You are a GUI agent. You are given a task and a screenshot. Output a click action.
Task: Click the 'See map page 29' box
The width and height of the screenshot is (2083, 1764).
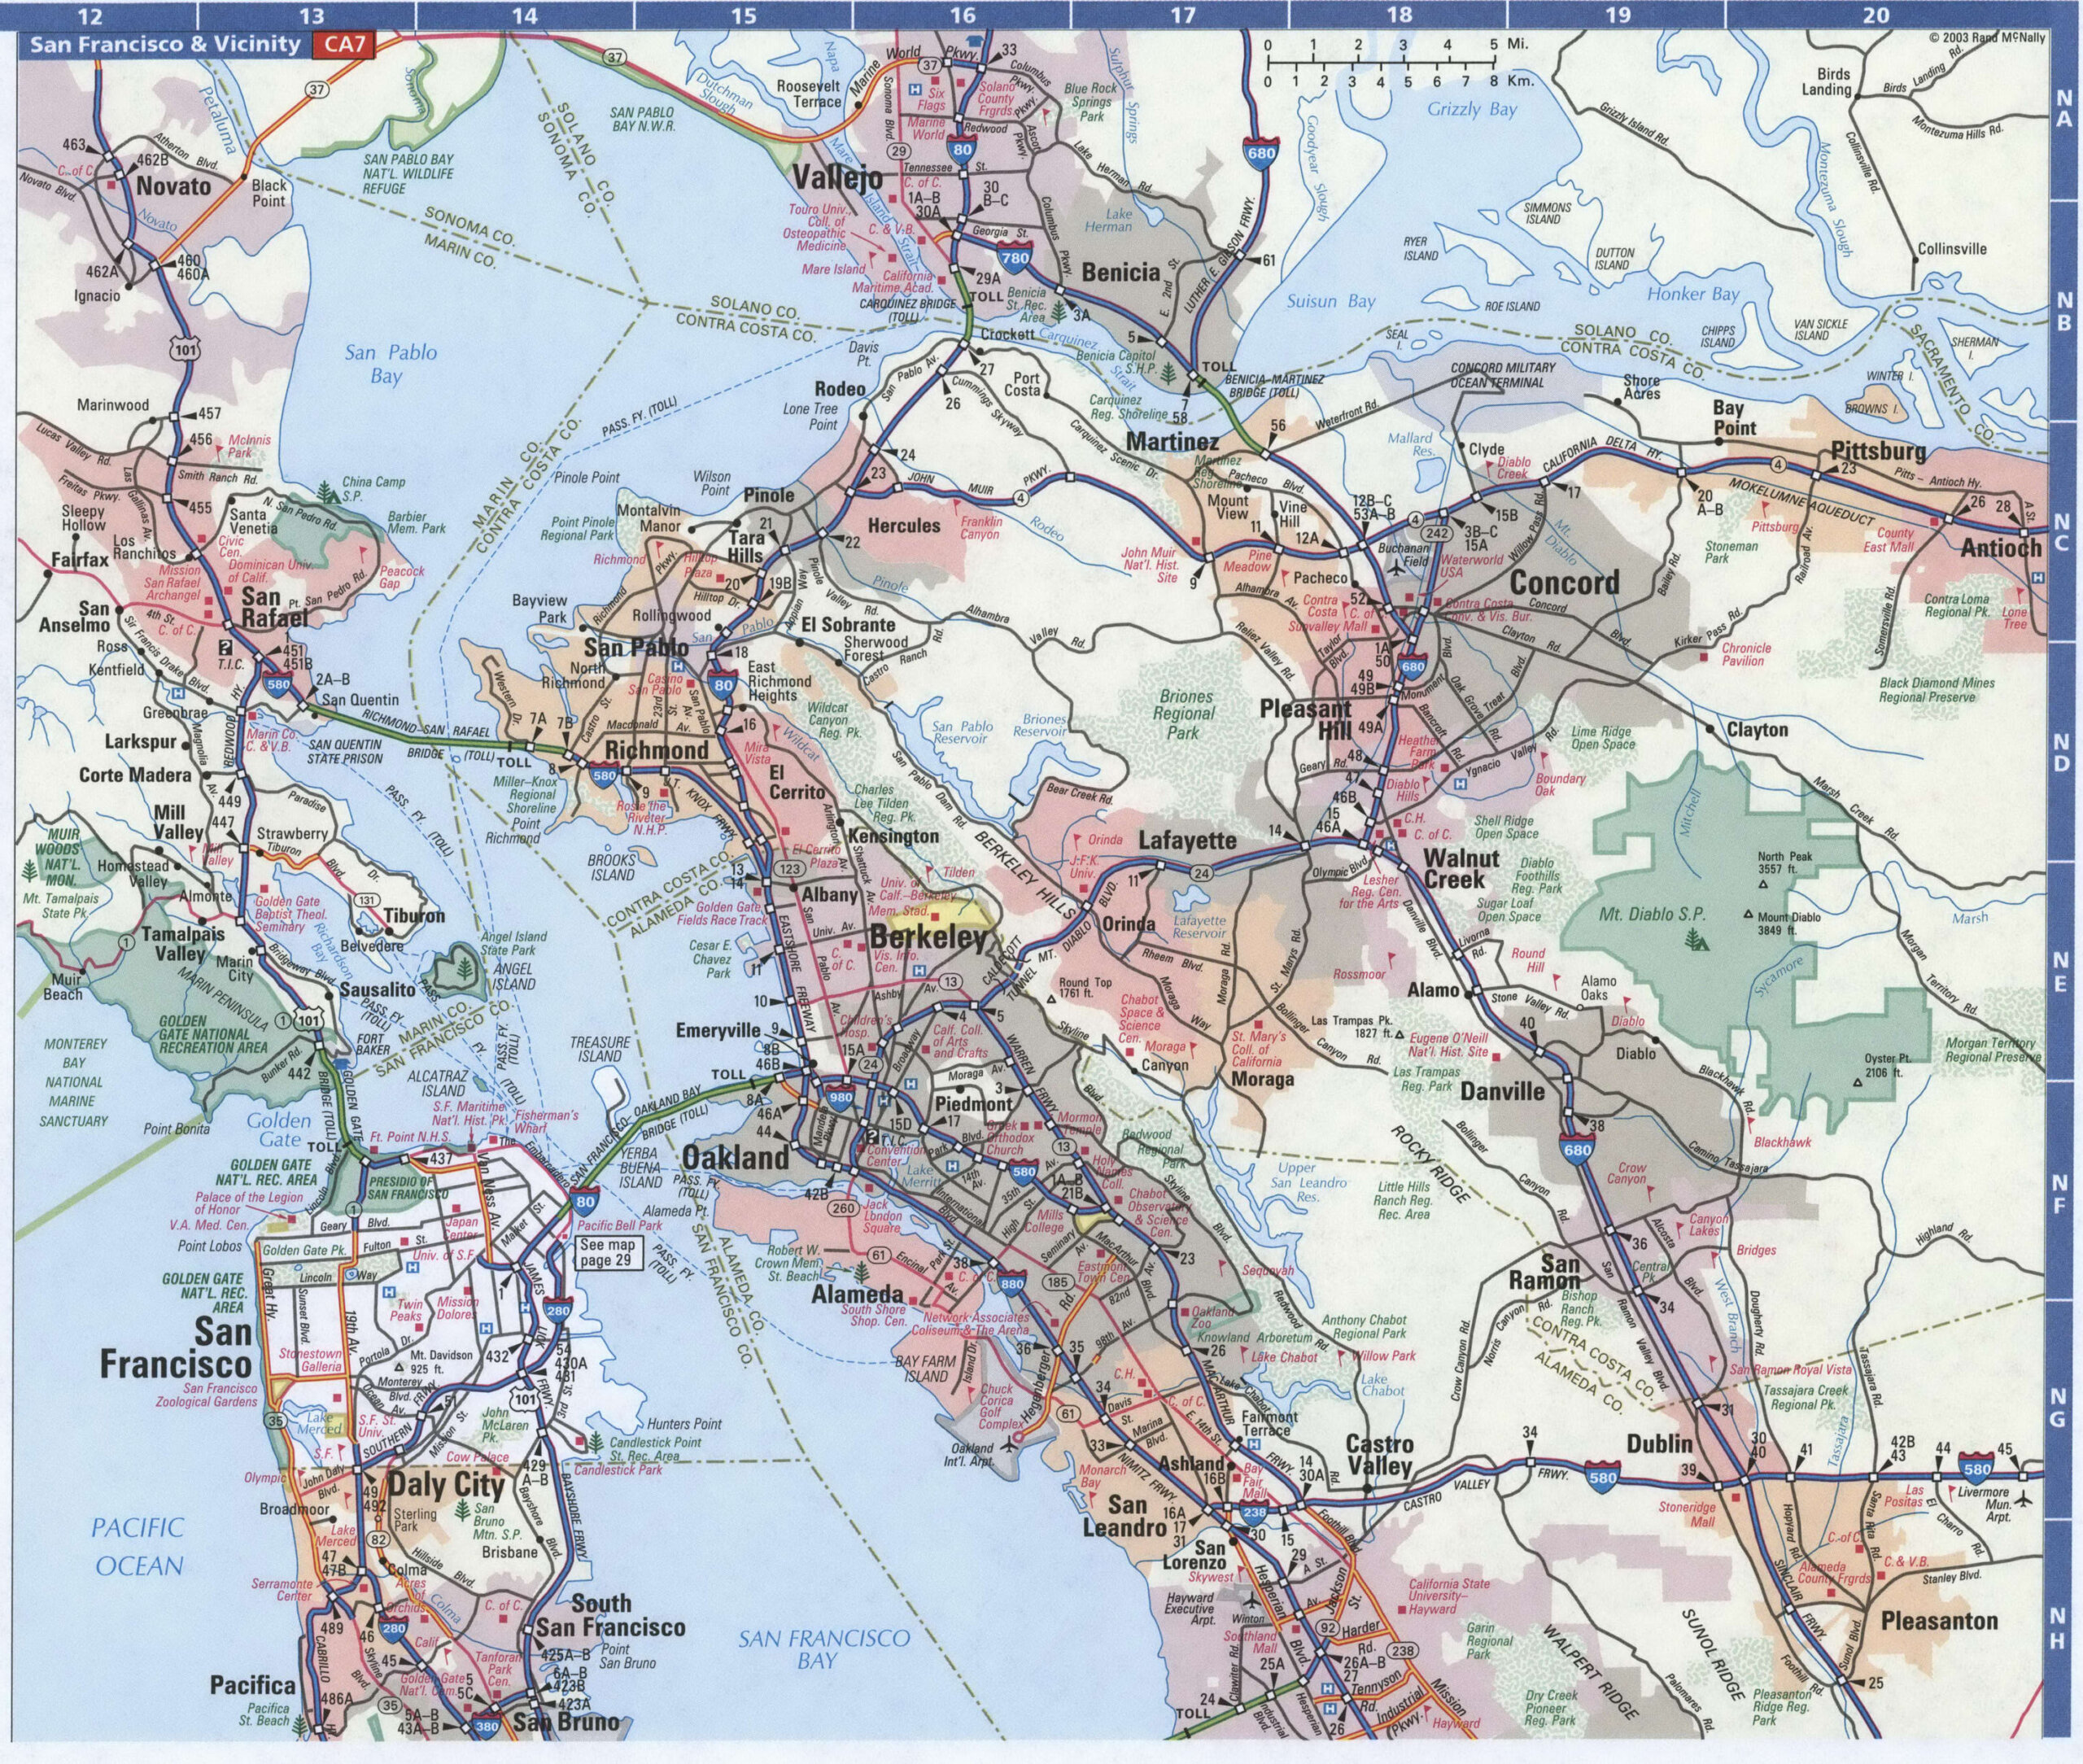608,1252
